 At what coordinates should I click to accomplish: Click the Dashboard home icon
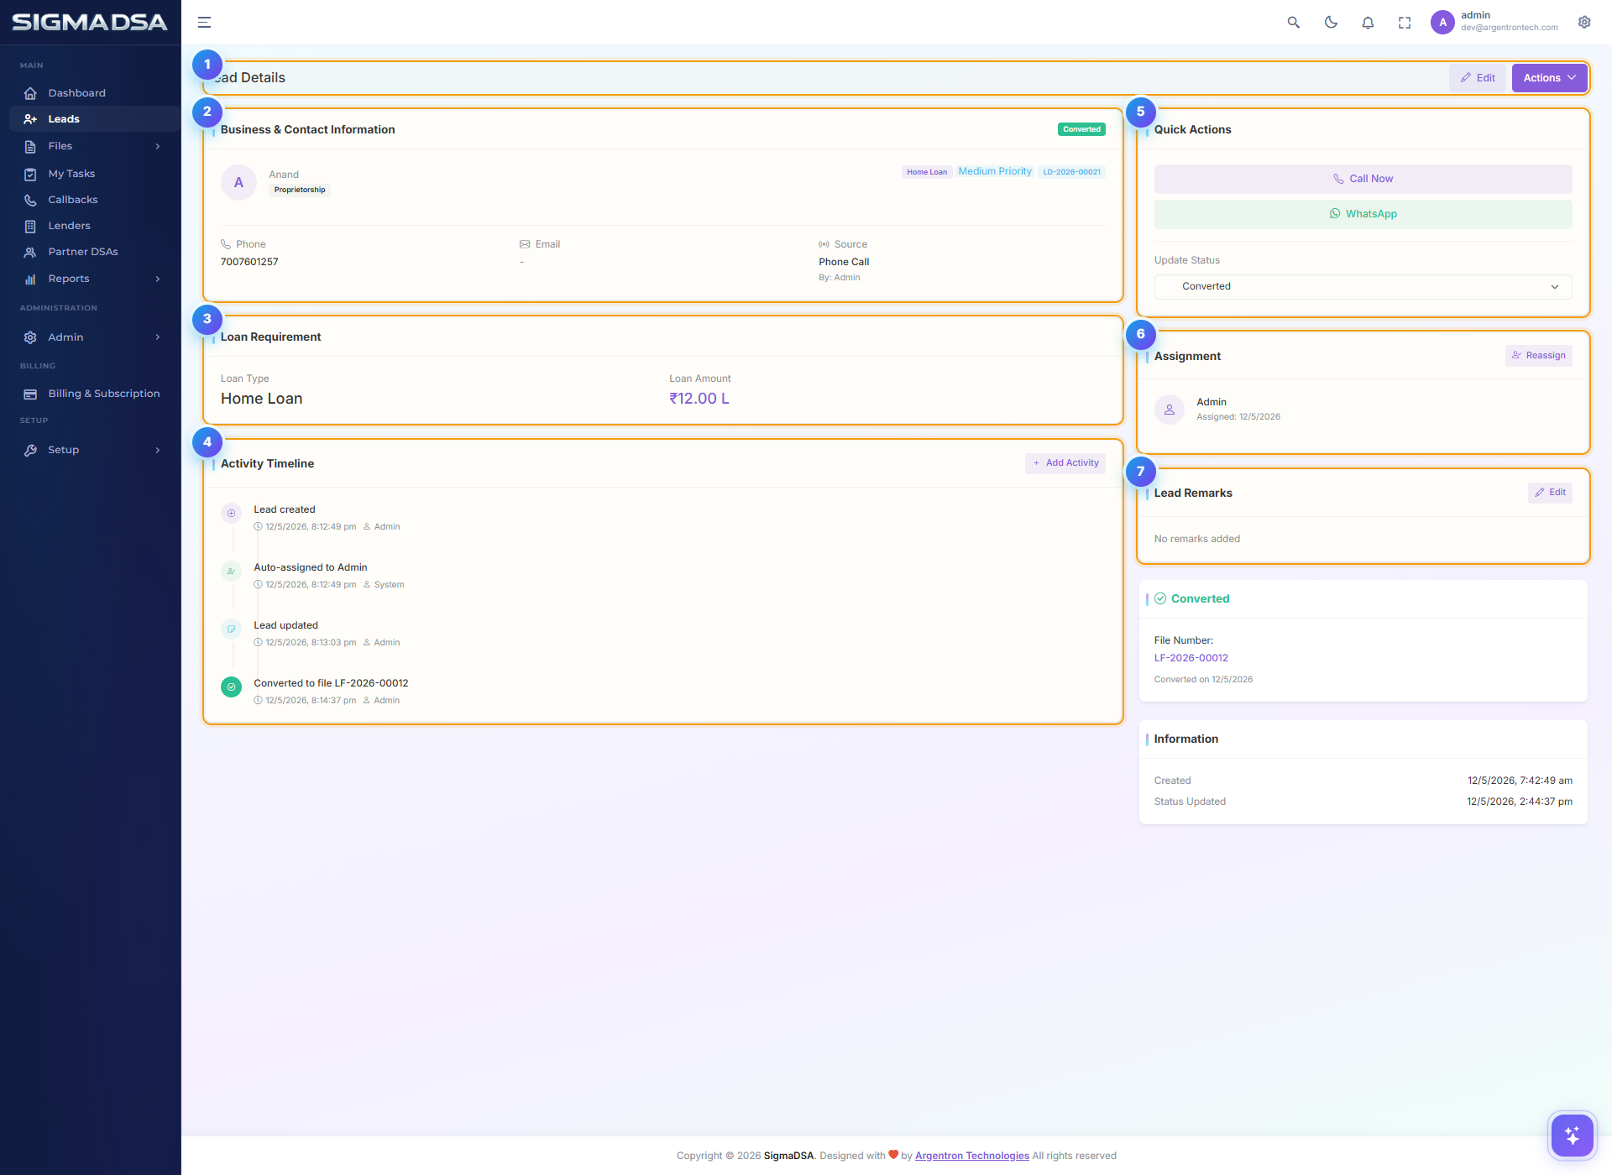(30, 93)
